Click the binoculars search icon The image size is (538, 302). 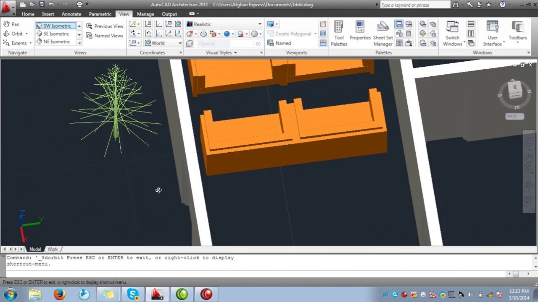tap(455, 5)
